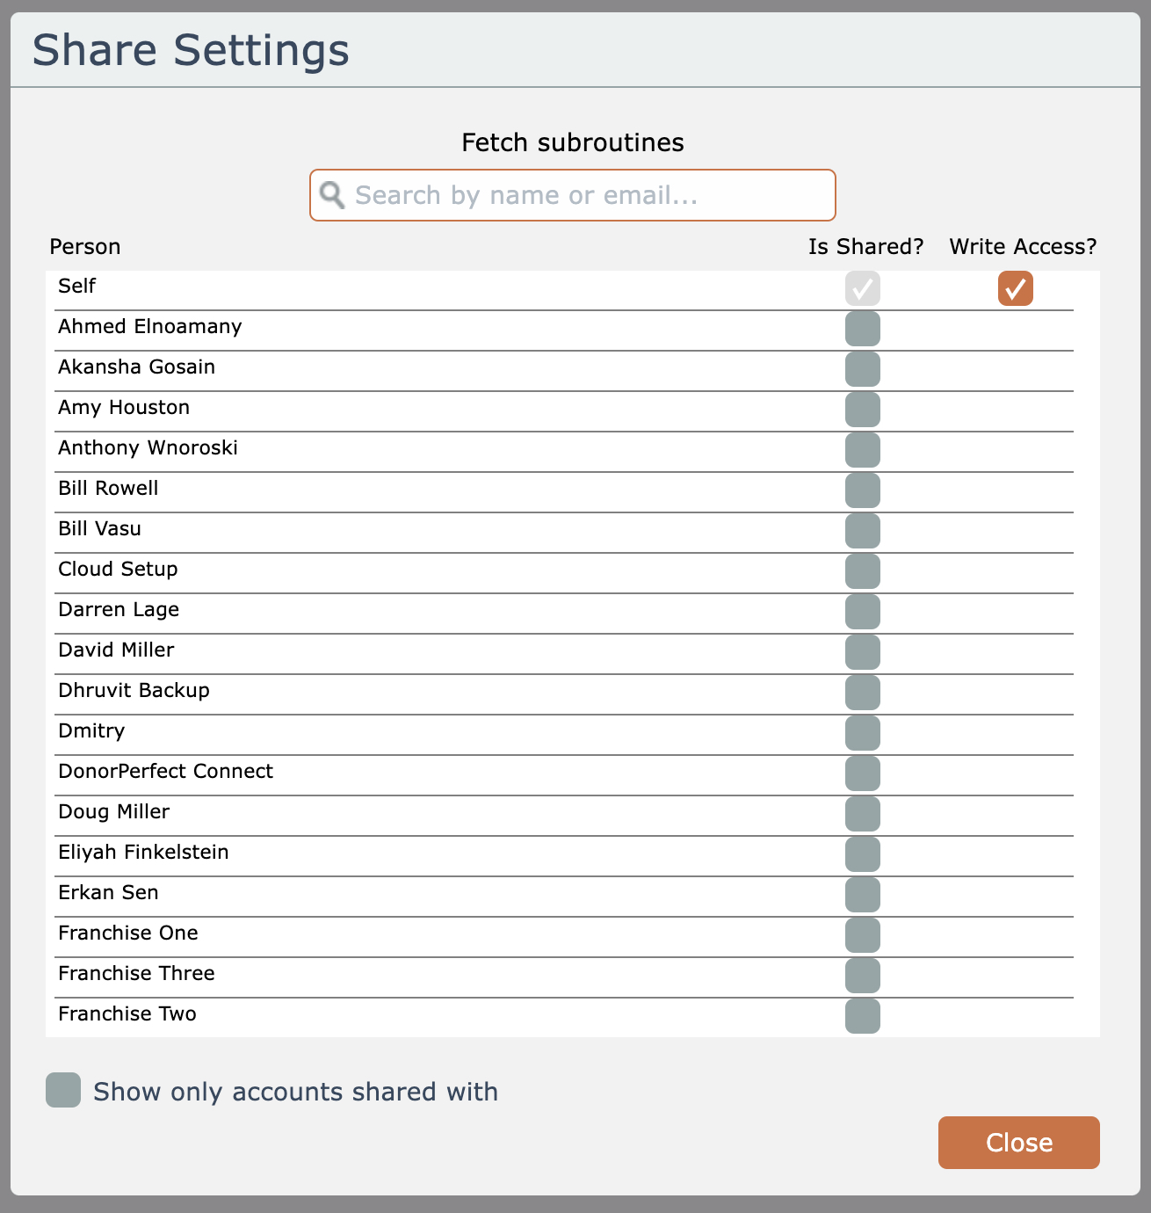Enable sharing for Cloud Setup account
Image resolution: width=1151 pixels, height=1213 pixels.
[862, 571]
